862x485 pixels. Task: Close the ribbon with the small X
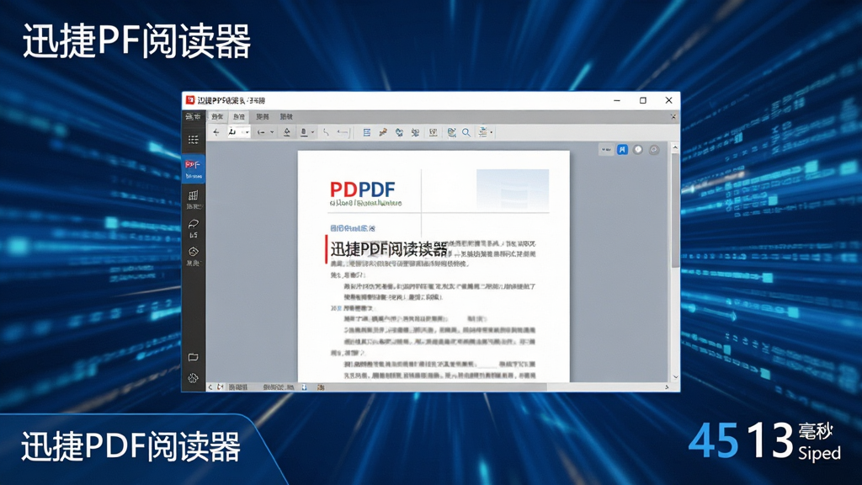coord(673,116)
